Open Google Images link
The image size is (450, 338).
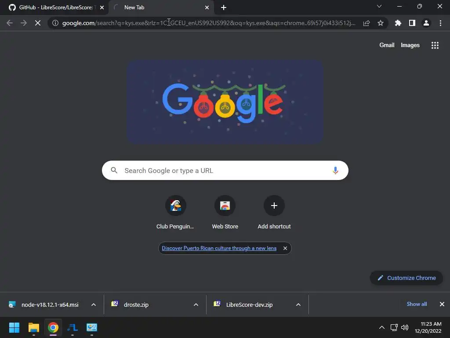[x=410, y=45]
